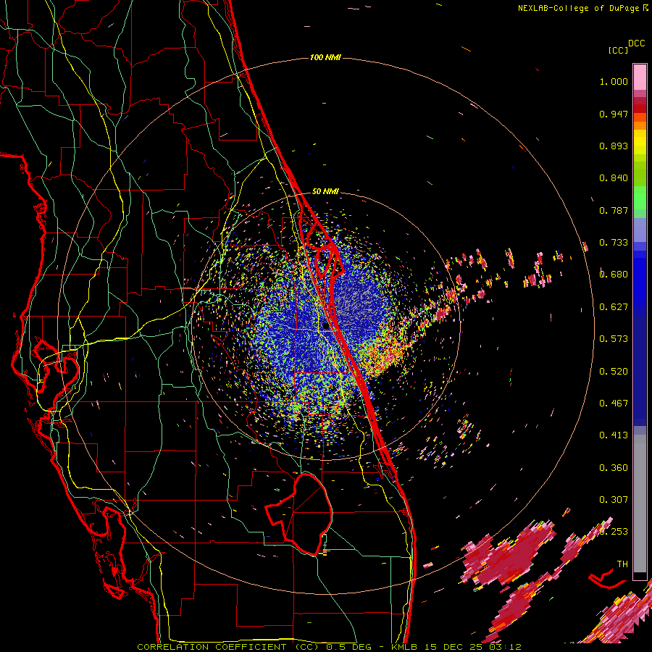652x652 pixels.
Task: Click the radar site marker at ring center
Action: 325,327
